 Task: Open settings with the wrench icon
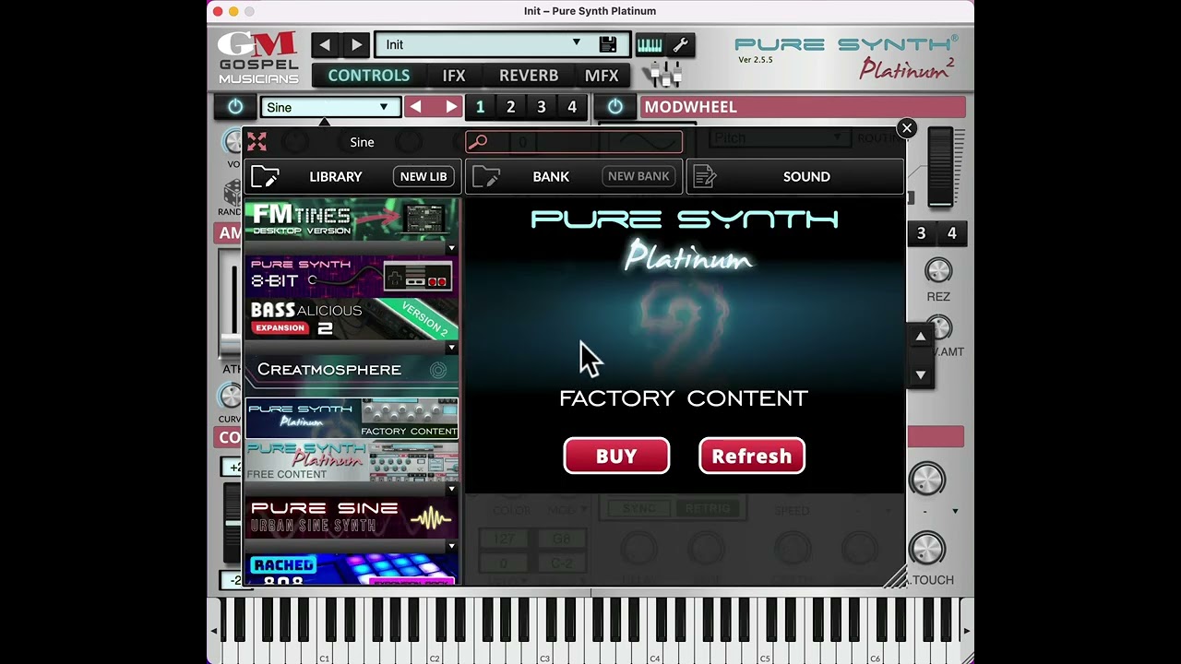click(681, 44)
